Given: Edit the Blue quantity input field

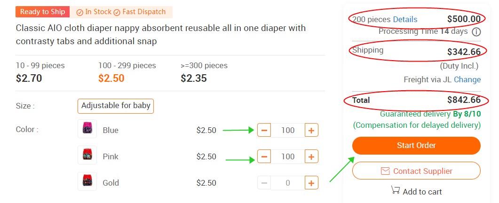Looking at the screenshot, I should pyautogui.click(x=288, y=130).
